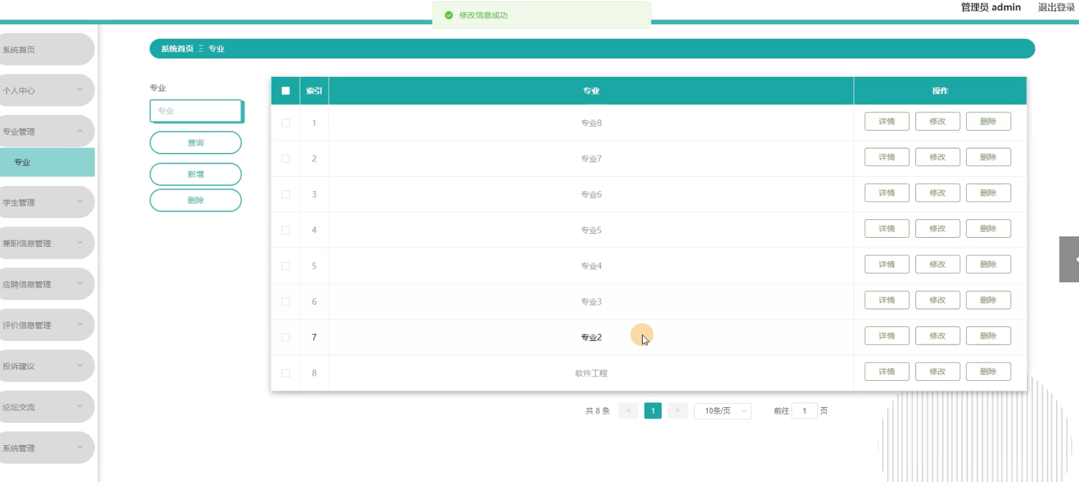Screen dimensions: 1079x482
Task: Click the 索引 column header
Action: point(314,91)
